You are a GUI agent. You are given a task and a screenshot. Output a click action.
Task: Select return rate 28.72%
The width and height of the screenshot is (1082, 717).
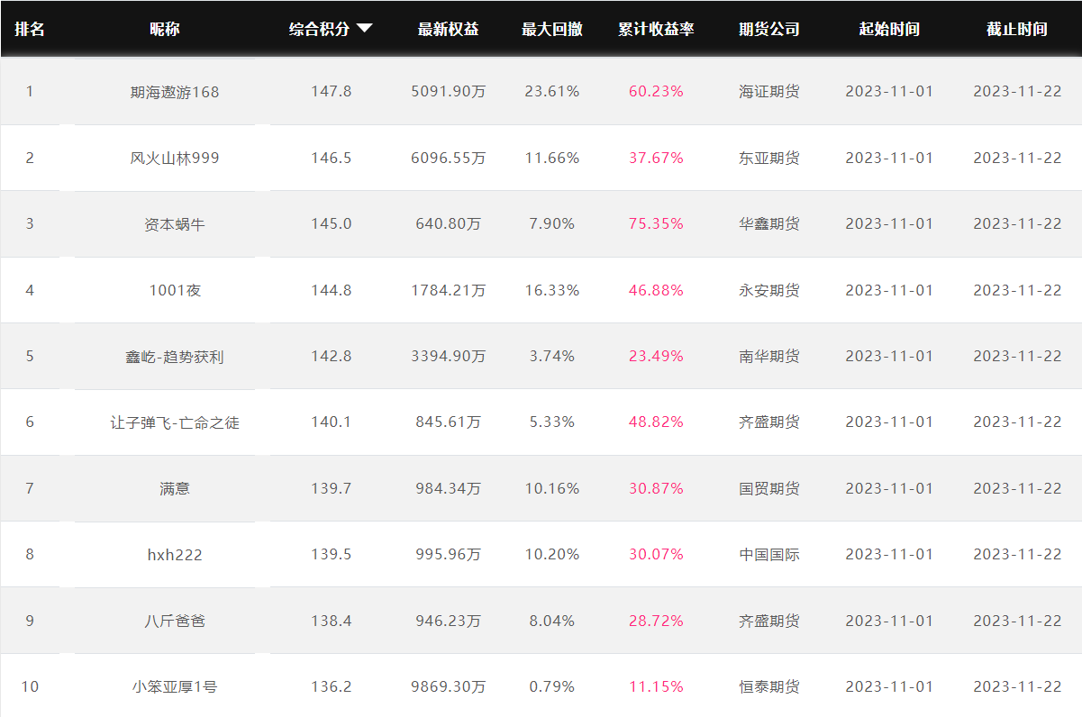656,621
